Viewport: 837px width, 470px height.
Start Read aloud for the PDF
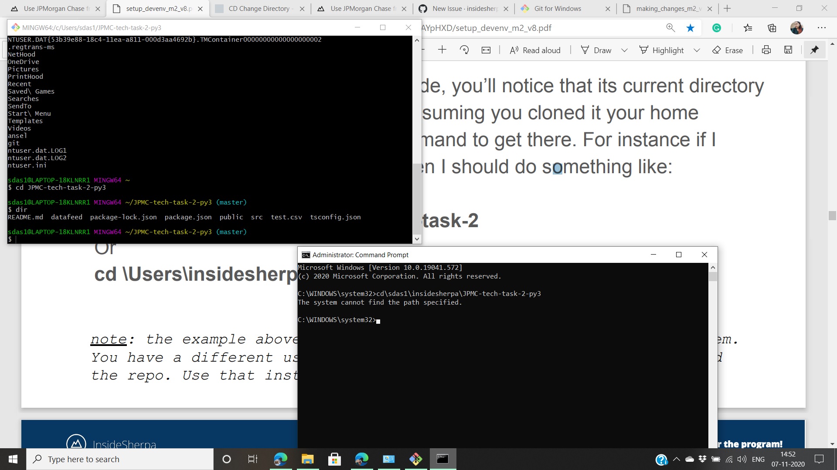point(534,50)
